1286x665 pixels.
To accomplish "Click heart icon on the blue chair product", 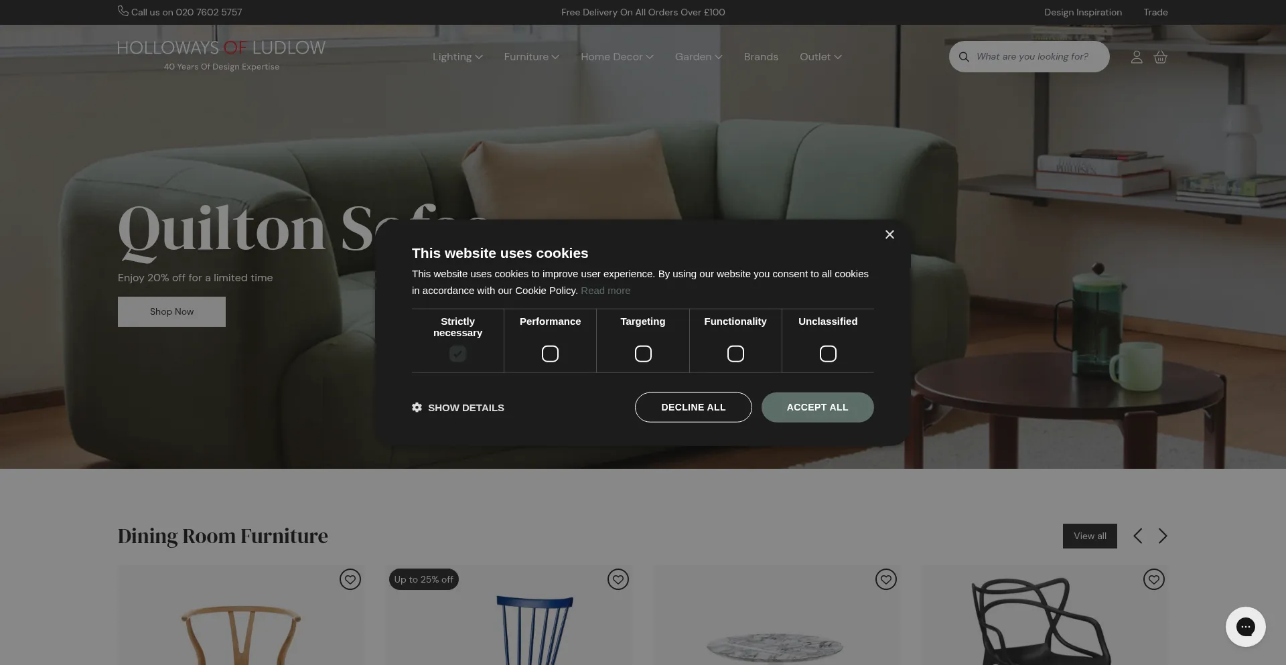I will (618, 579).
